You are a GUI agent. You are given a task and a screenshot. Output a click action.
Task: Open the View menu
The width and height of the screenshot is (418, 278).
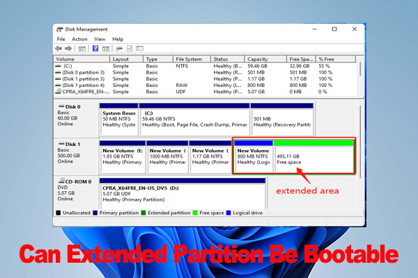point(98,39)
